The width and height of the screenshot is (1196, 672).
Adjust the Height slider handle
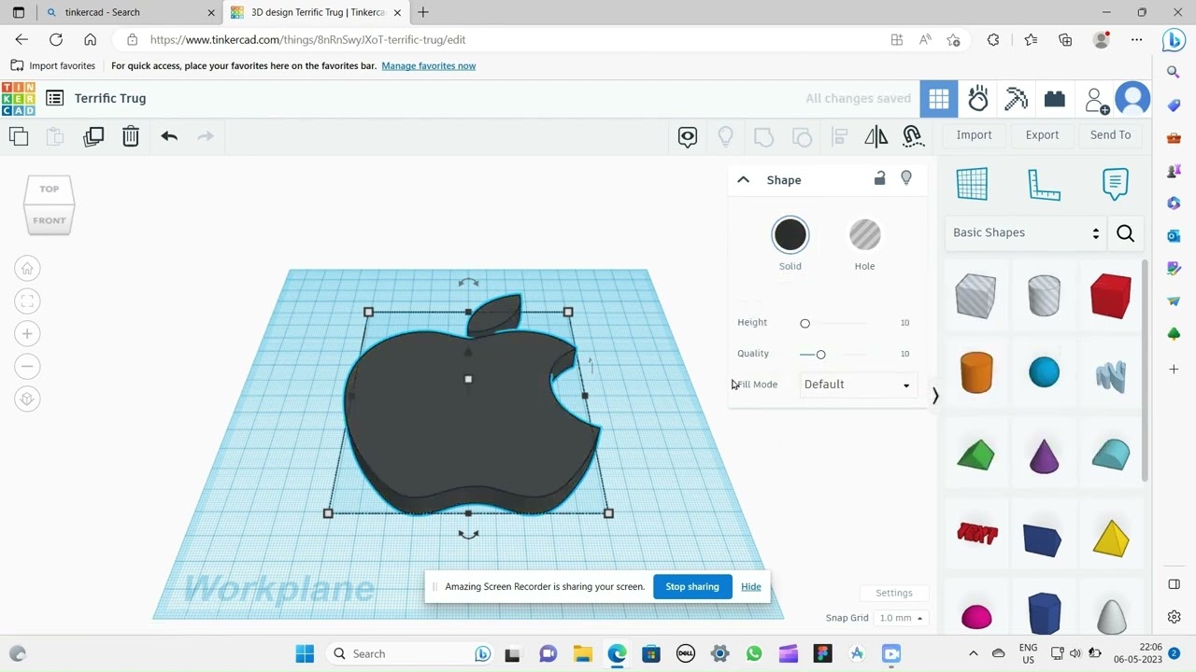pos(804,323)
